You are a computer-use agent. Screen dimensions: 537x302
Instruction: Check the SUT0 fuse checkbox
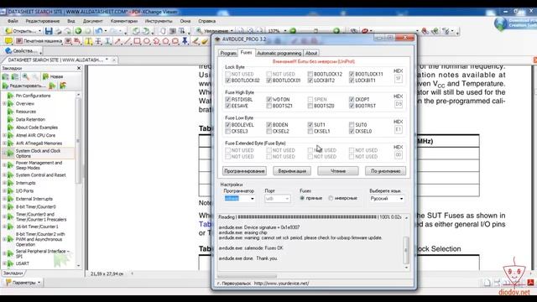tap(352, 125)
